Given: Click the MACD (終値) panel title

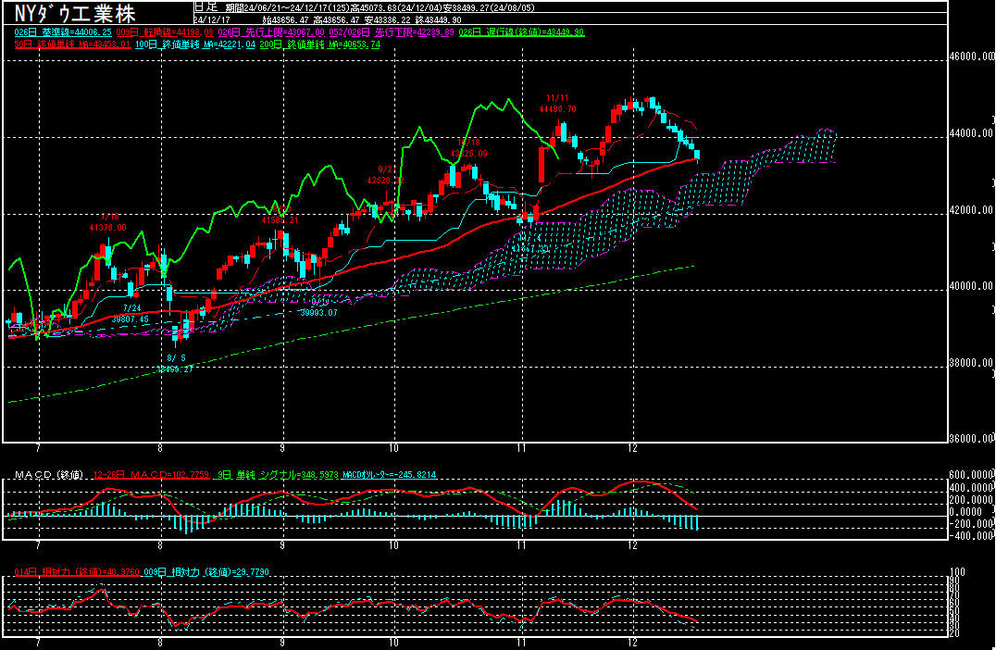Looking at the screenshot, I should 49,475.
